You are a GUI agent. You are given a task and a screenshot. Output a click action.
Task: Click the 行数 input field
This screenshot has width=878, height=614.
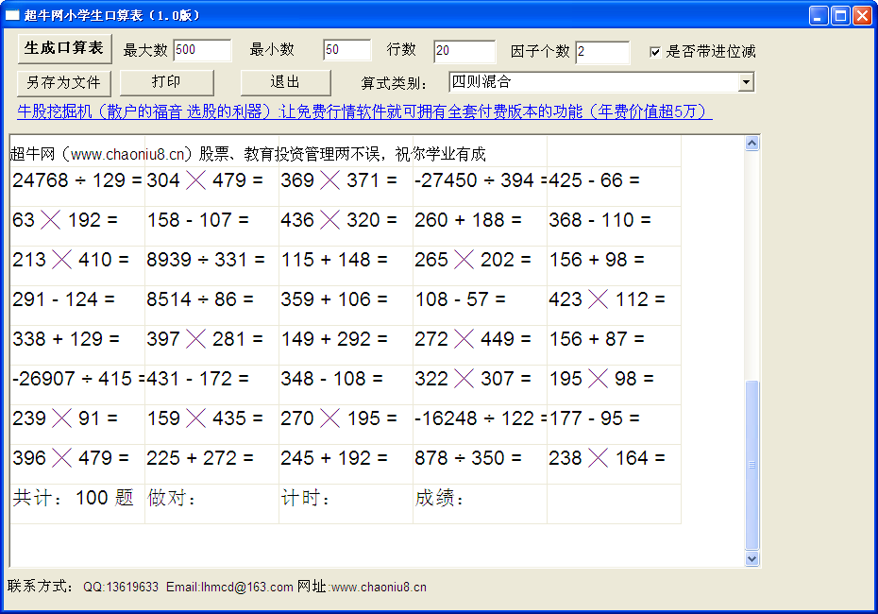pos(464,50)
